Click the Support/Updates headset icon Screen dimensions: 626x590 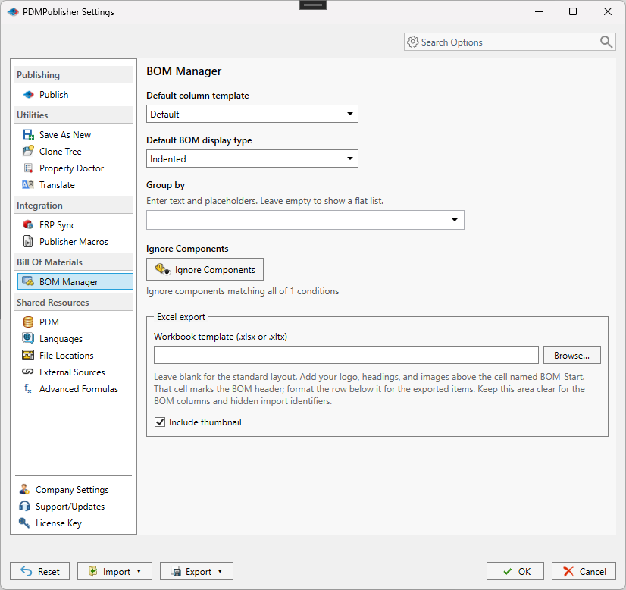click(24, 506)
